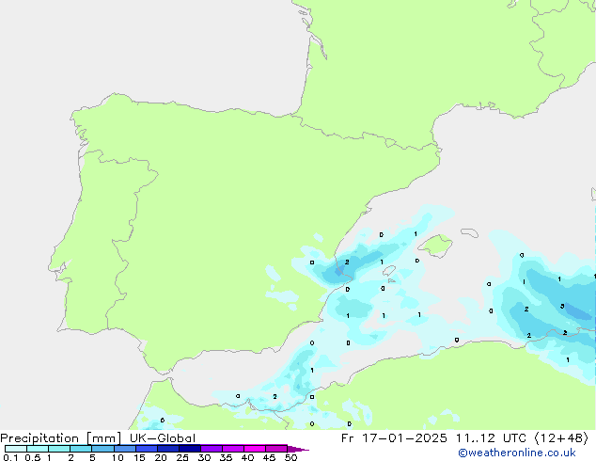Choose the 20–25 mm legend swatch
Screen dimensions: 596x461
(x=168, y=449)
